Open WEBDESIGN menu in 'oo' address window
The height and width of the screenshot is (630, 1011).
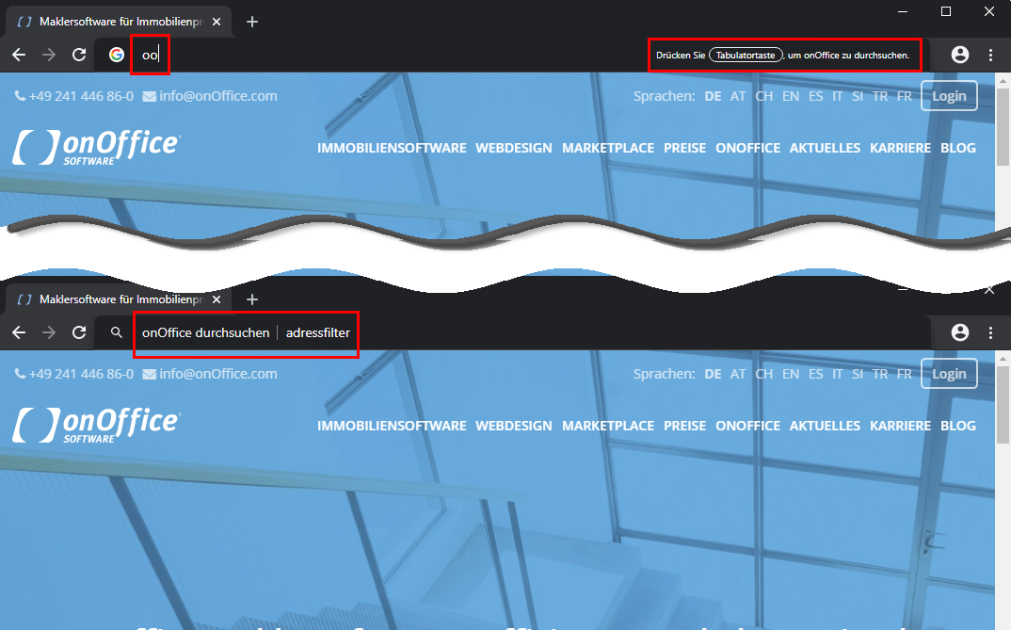point(514,148)
